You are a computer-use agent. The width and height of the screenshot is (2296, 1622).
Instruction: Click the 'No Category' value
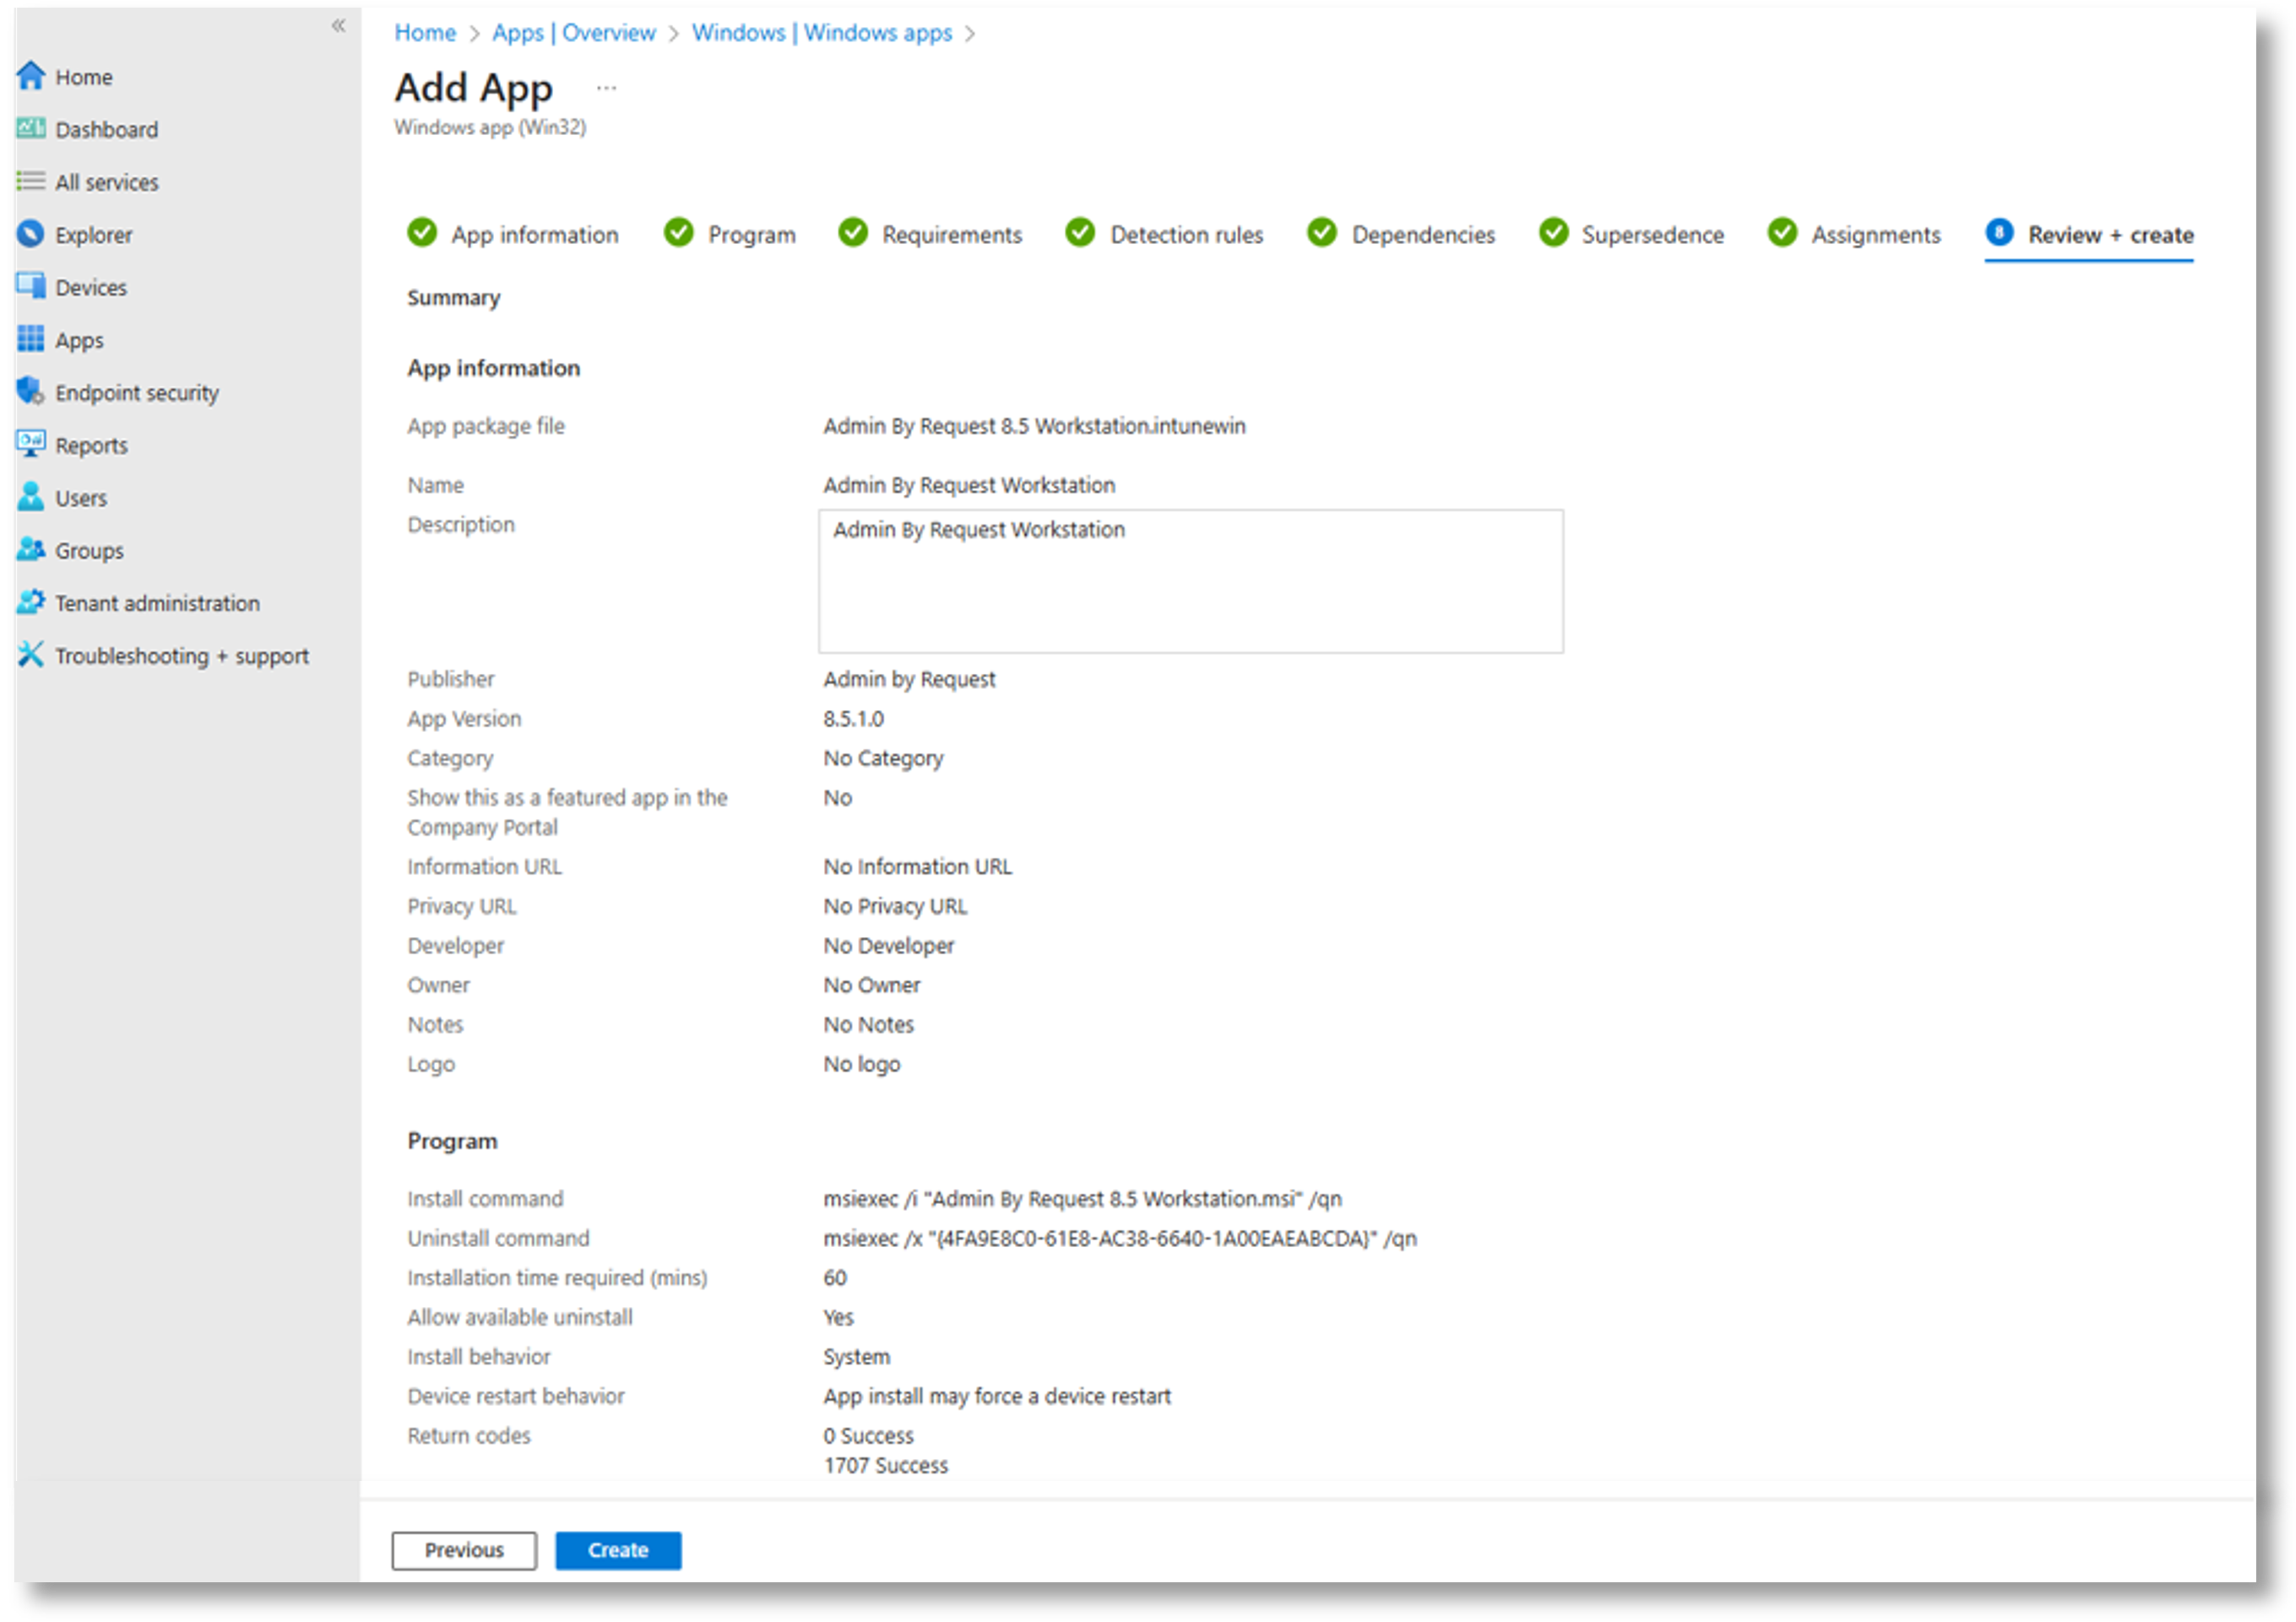click(x=883, y=758)
